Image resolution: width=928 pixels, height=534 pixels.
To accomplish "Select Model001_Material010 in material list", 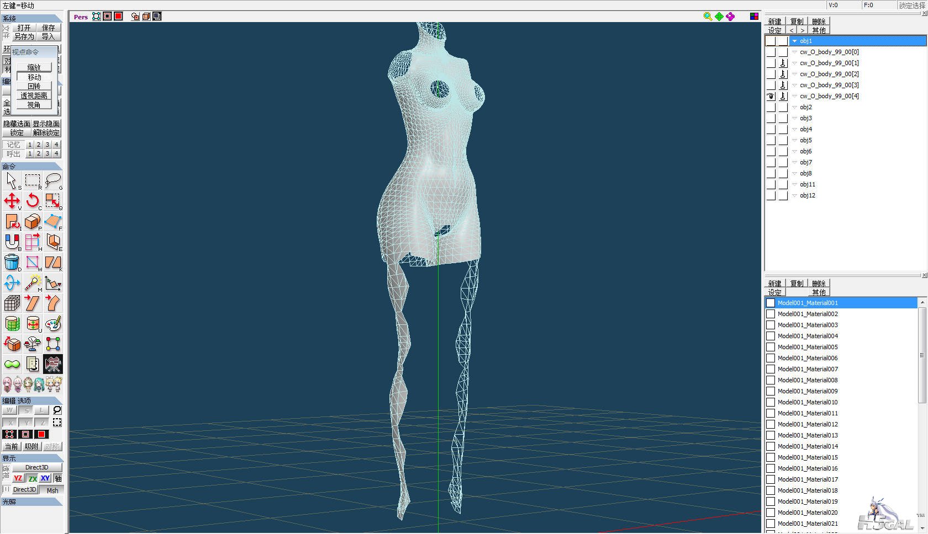I will click(x=808, y=402).
